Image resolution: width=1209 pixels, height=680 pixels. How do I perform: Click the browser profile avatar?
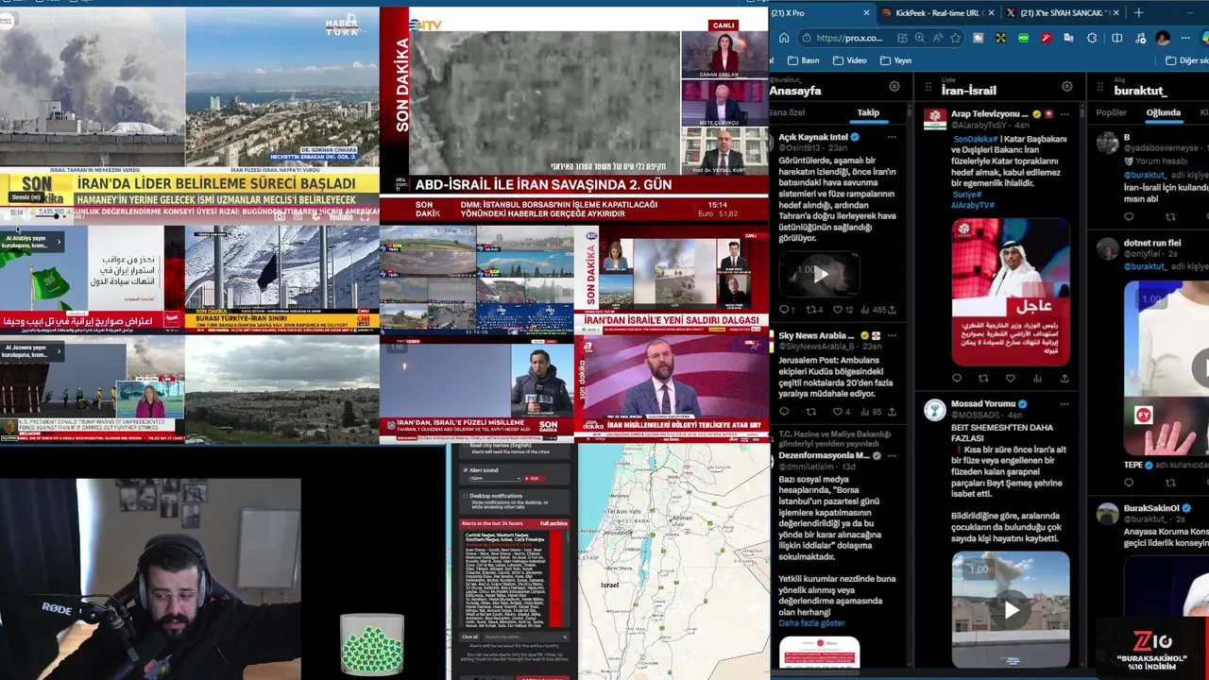(x=1163, y=38)
